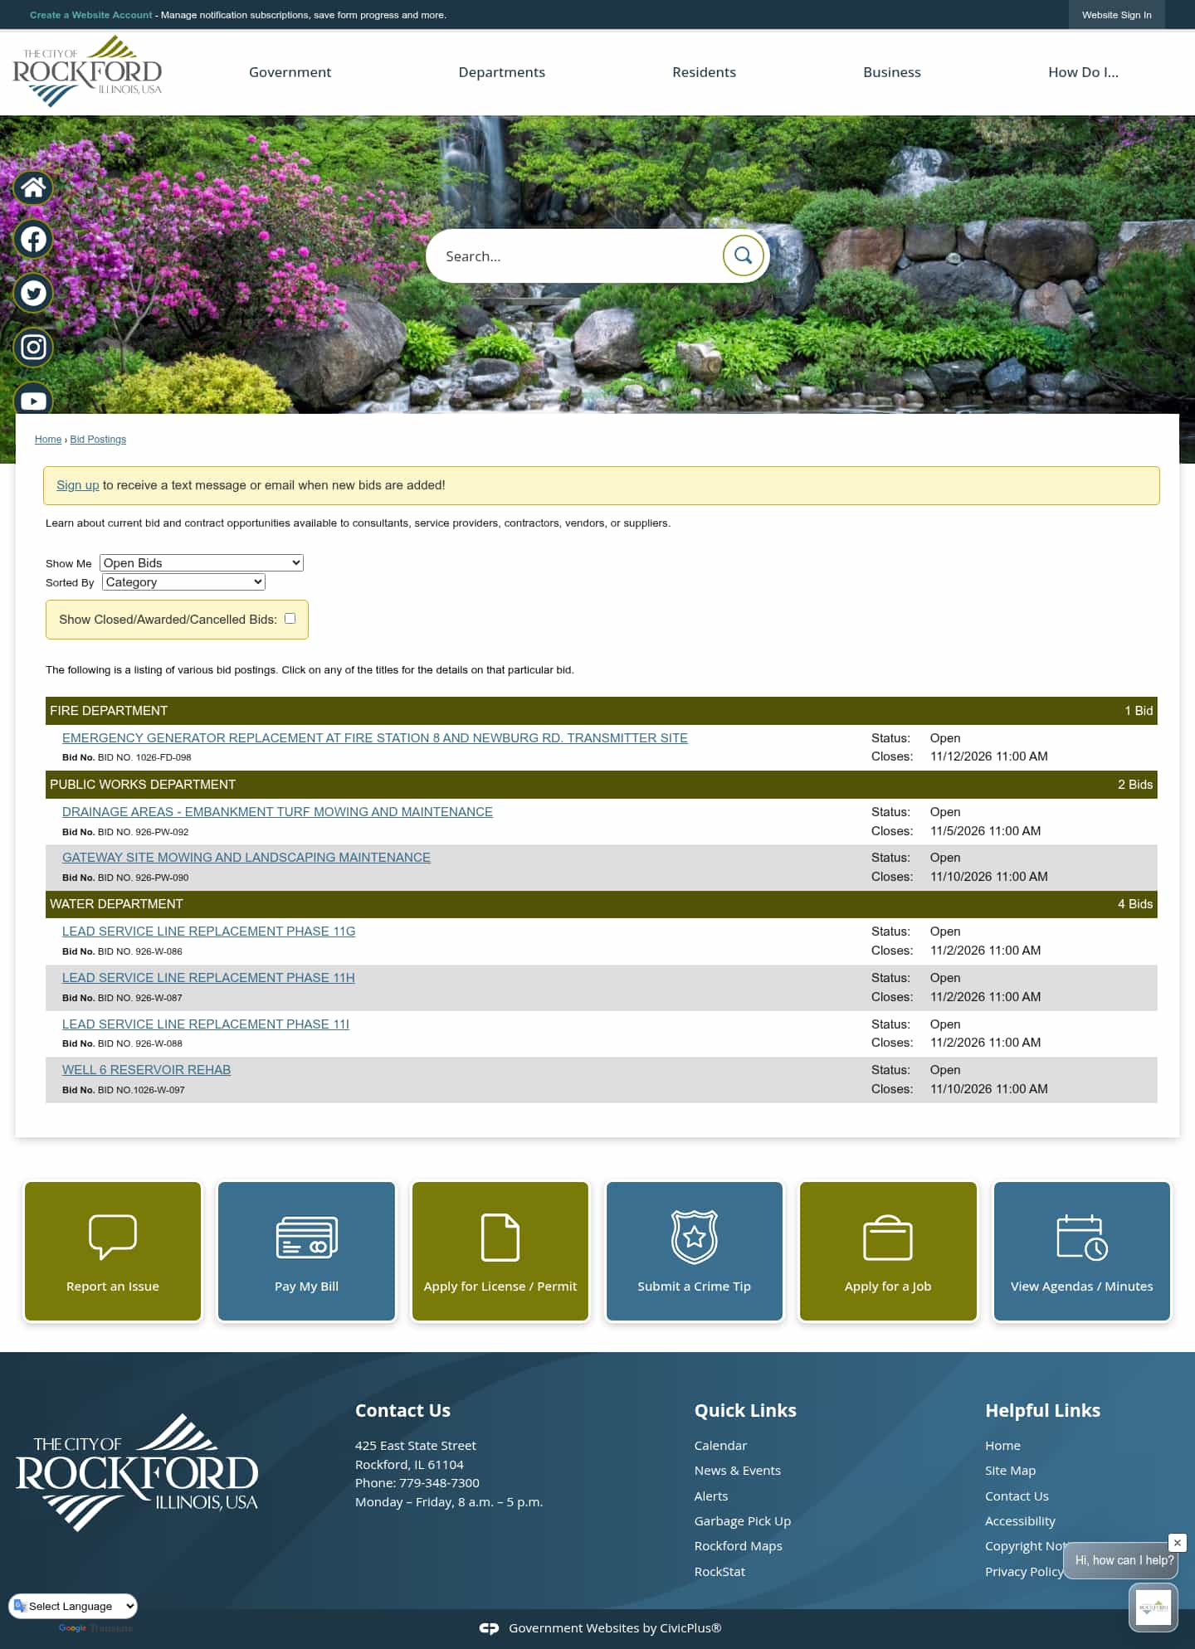This screenshot has width=1195, height=1649.
Task: Open the Sorted By dropdown
Action: pyautogui.click(x=183, y=581)
